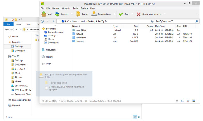Screen dimensions: 203x121
Task: Click Desktop in the PeaZip breadcrumb path
Action: coord(91,21)
